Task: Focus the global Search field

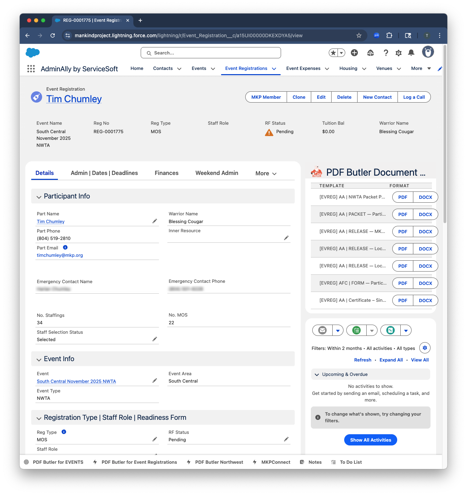Action: [211, 53]
